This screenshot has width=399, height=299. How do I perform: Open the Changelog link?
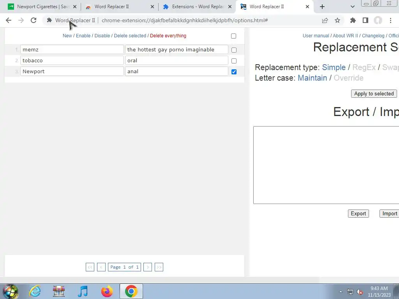pos(373,36)
